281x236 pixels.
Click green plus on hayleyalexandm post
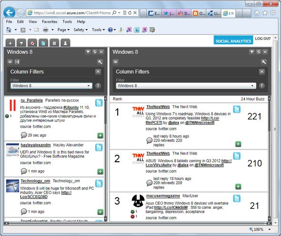coord(100,172)
